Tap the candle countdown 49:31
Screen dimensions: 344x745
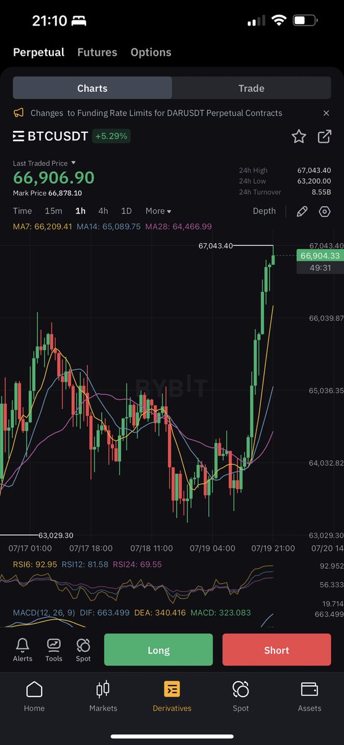click(x=320, y=268)
